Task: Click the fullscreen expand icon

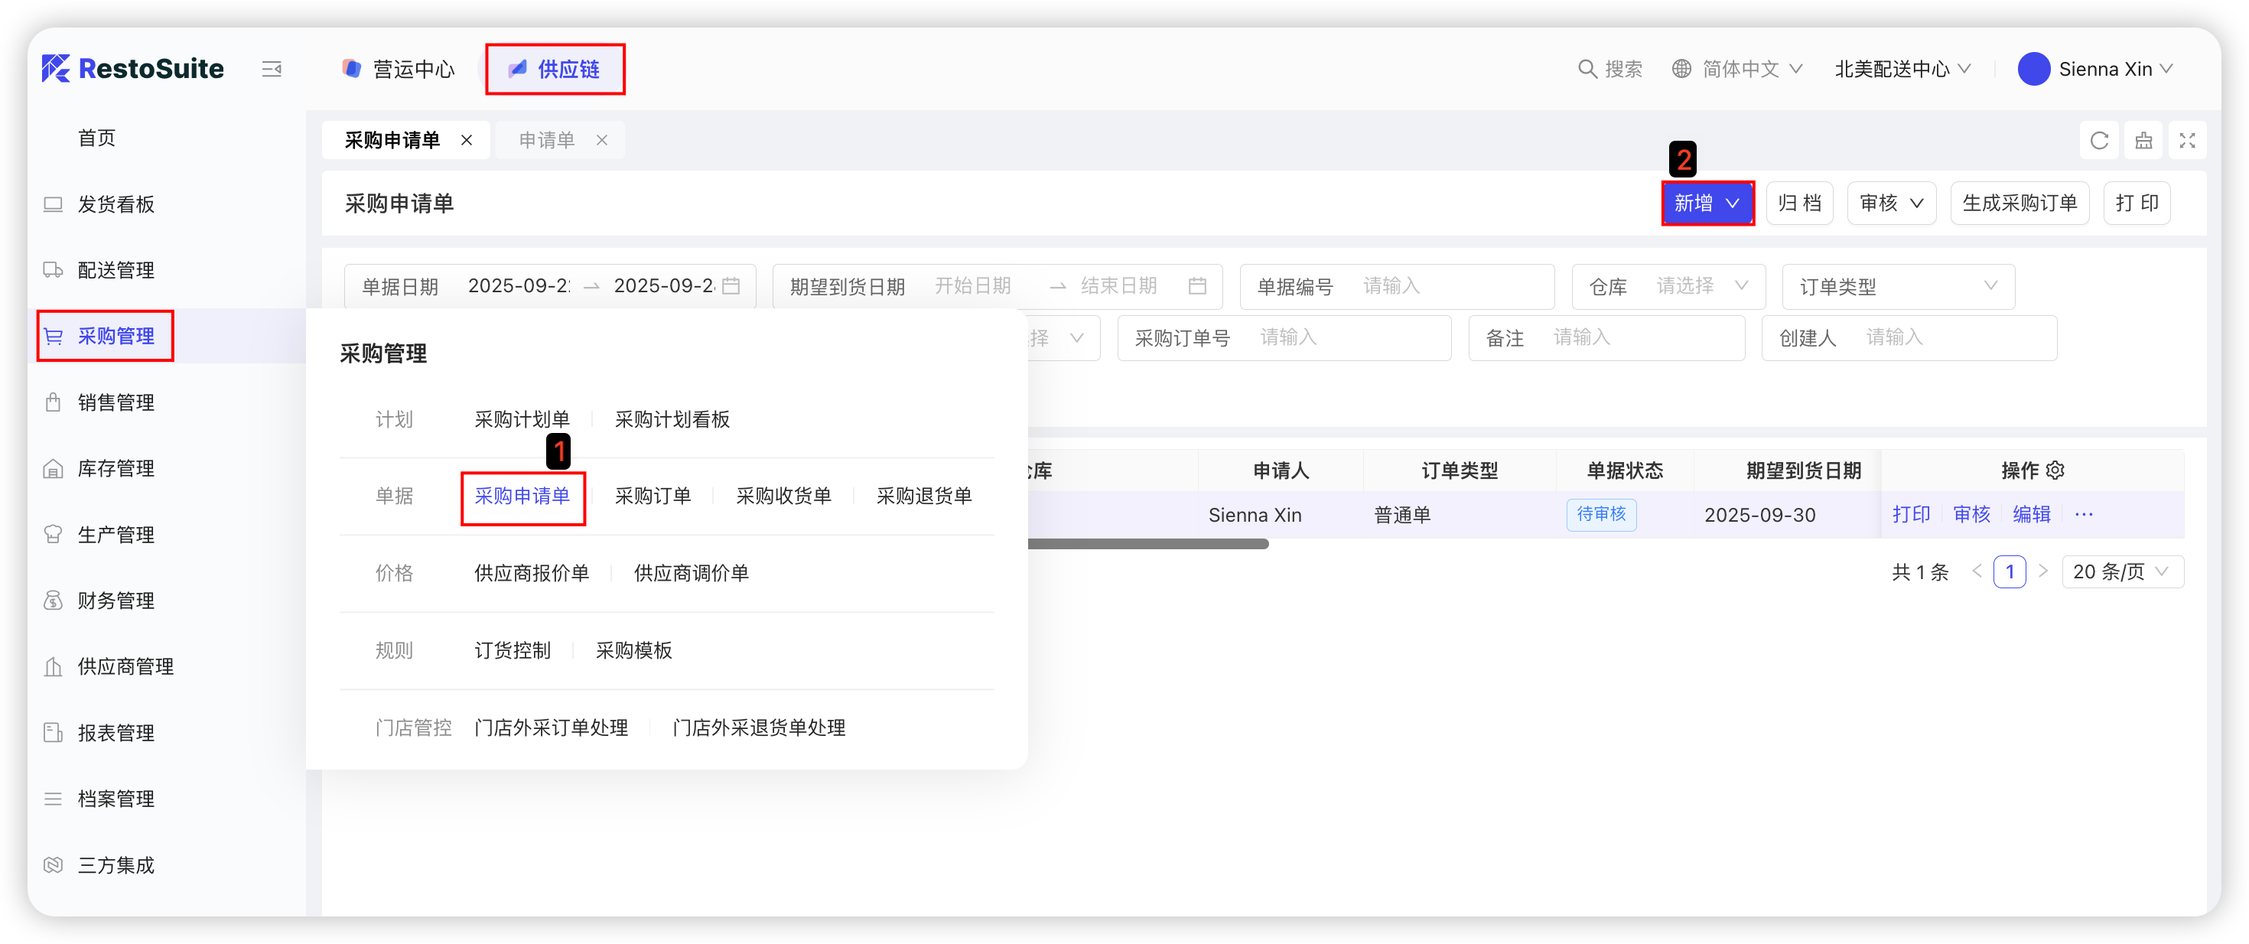Action: (2187, 141)
